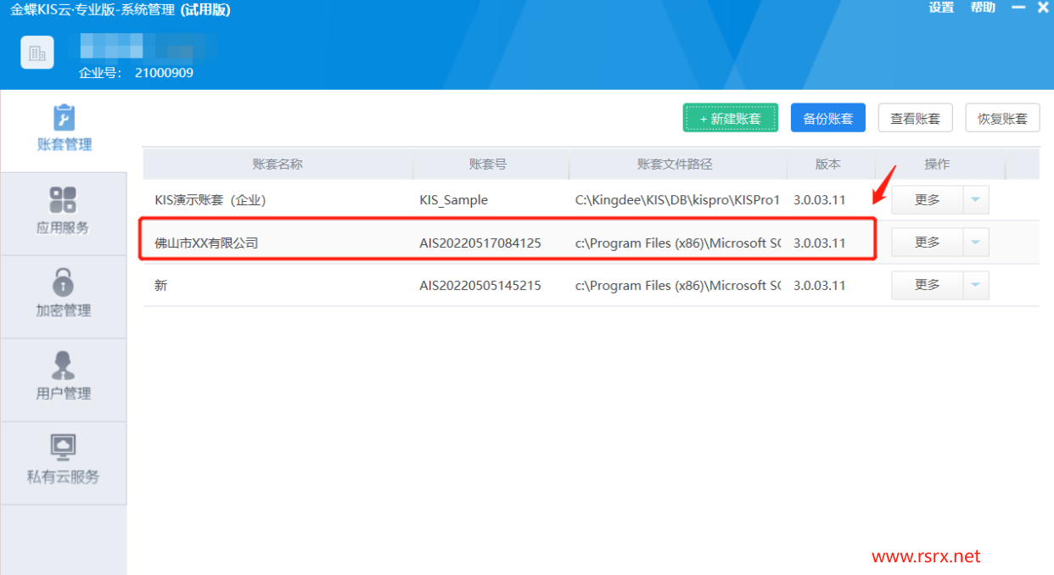
Task: Click file path cell in AIS20220505145215 row
Action: point(677,286)
